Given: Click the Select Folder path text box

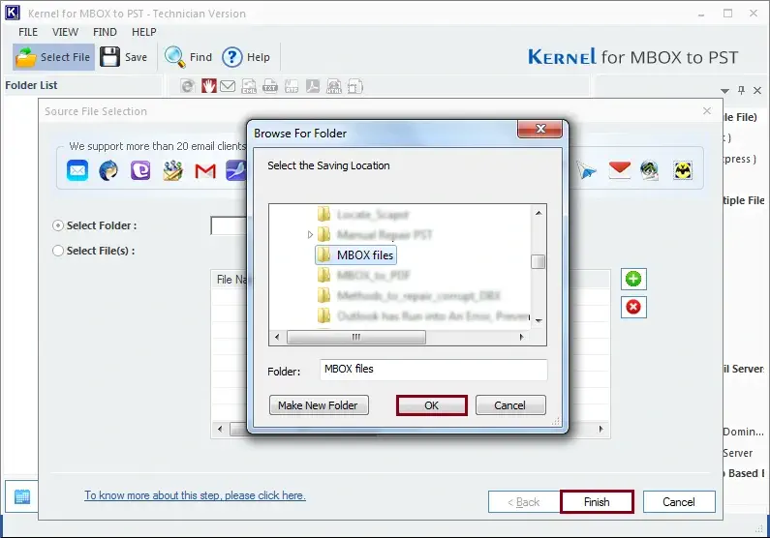Looking at the screenshot, I should (x=229, y=225).
